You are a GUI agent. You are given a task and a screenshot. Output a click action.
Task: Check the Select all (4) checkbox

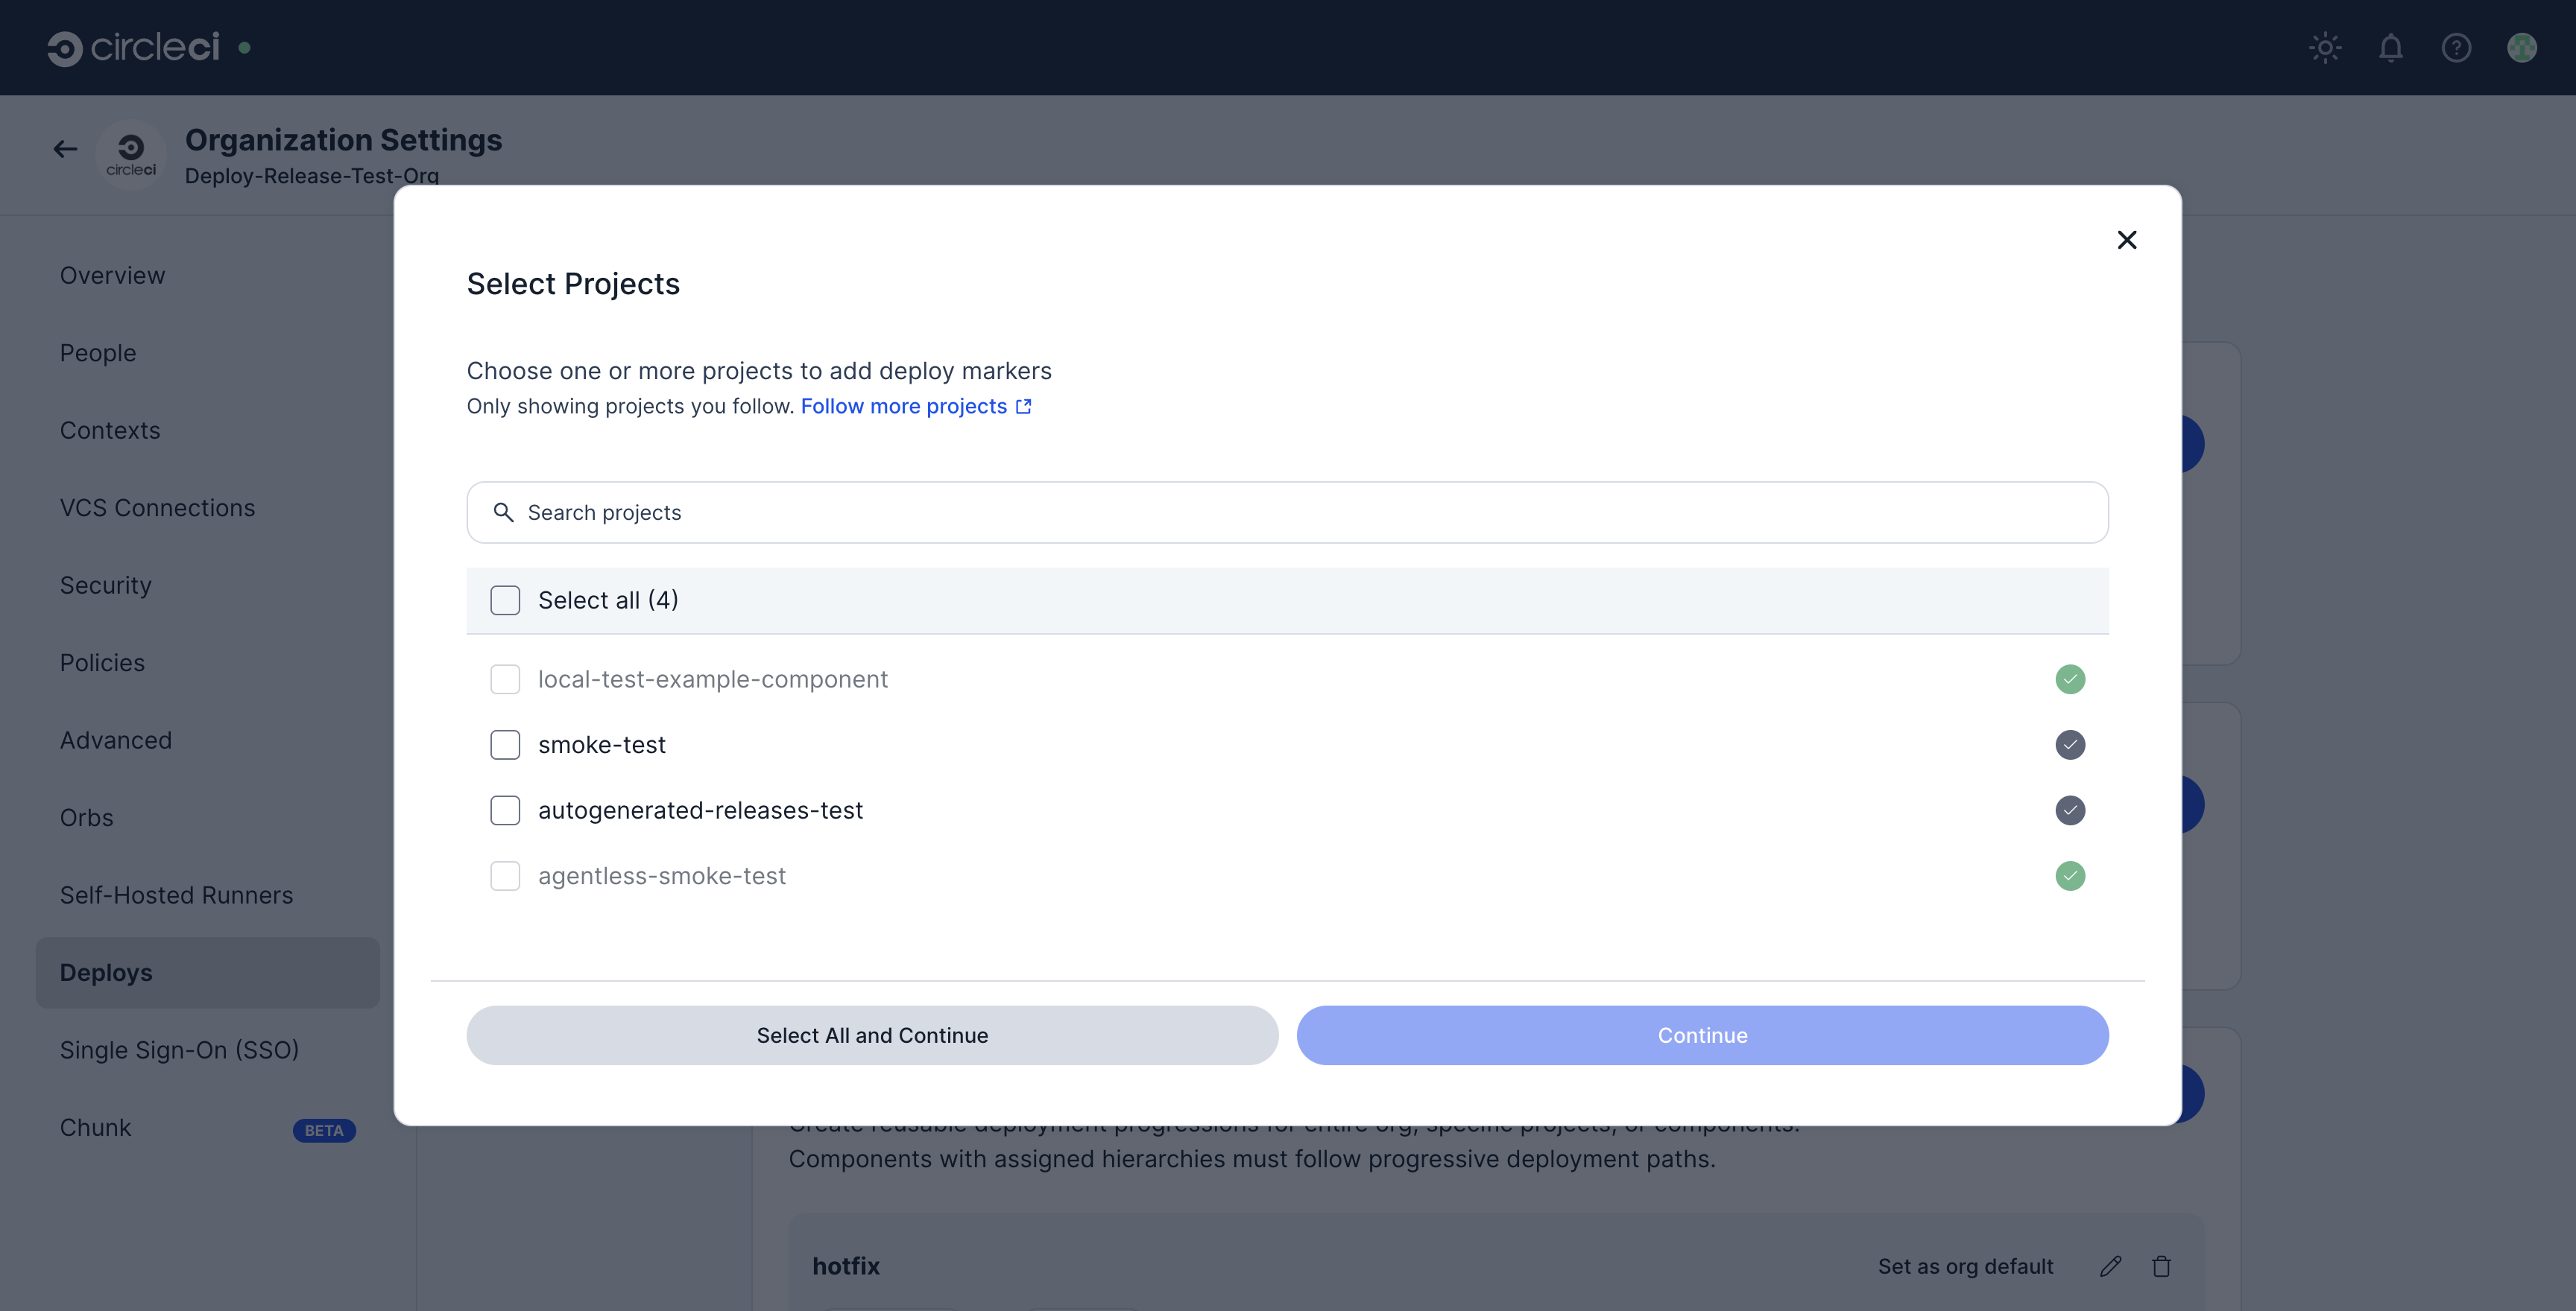[505, 600]
